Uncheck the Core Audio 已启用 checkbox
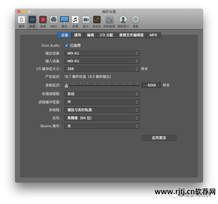The height and width of the screenshot is (204, 218). (x=67, y=45)
